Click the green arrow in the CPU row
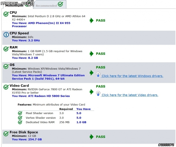This screenshot has height=147, width=176. pyautogui.click(x=92, y=21)
